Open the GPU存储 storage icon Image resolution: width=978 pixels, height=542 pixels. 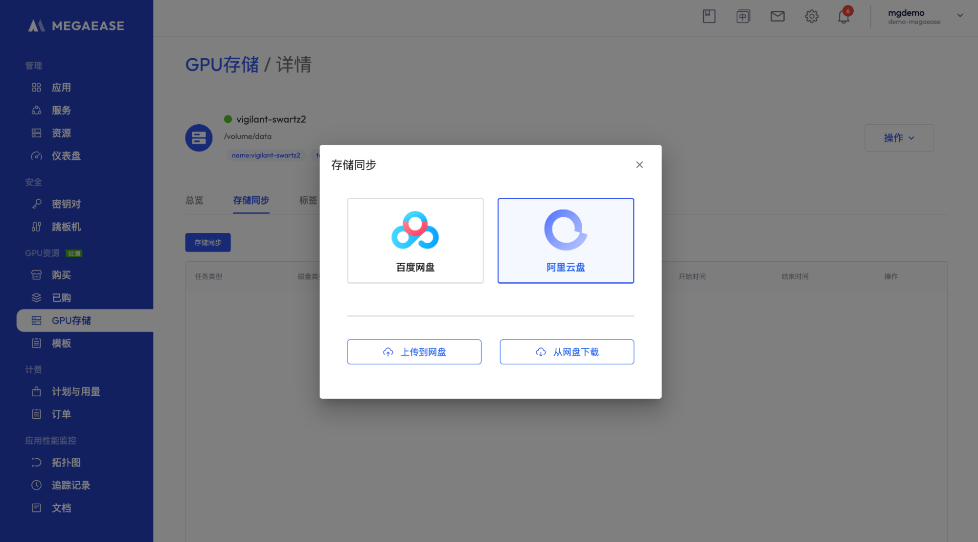point(37,320)
